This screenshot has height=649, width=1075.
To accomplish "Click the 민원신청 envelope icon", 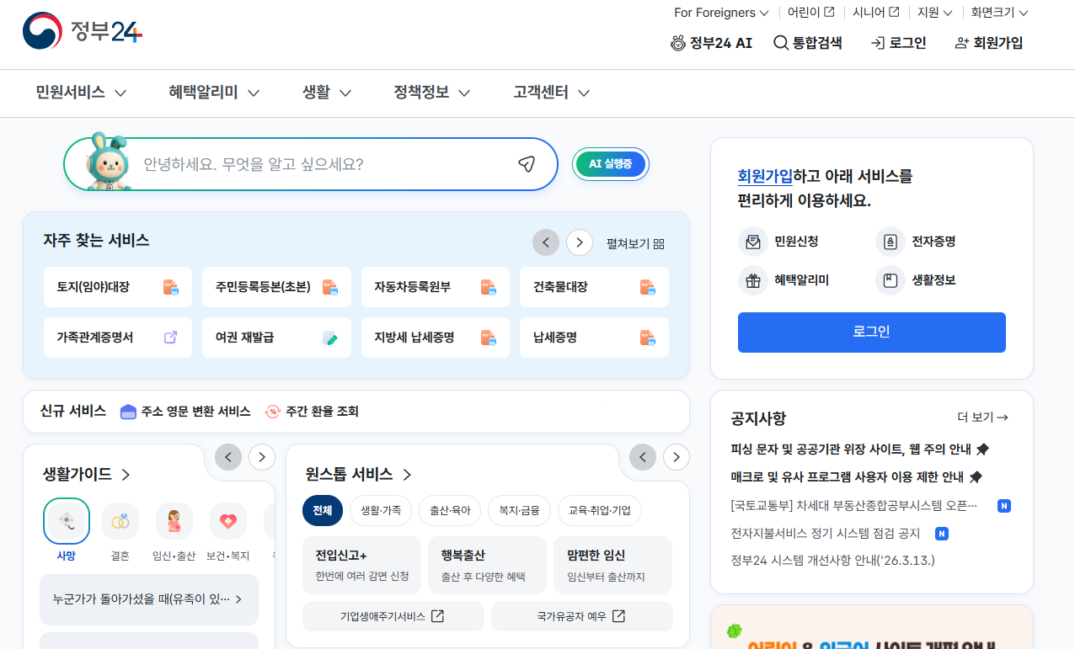I will point(752,242).
